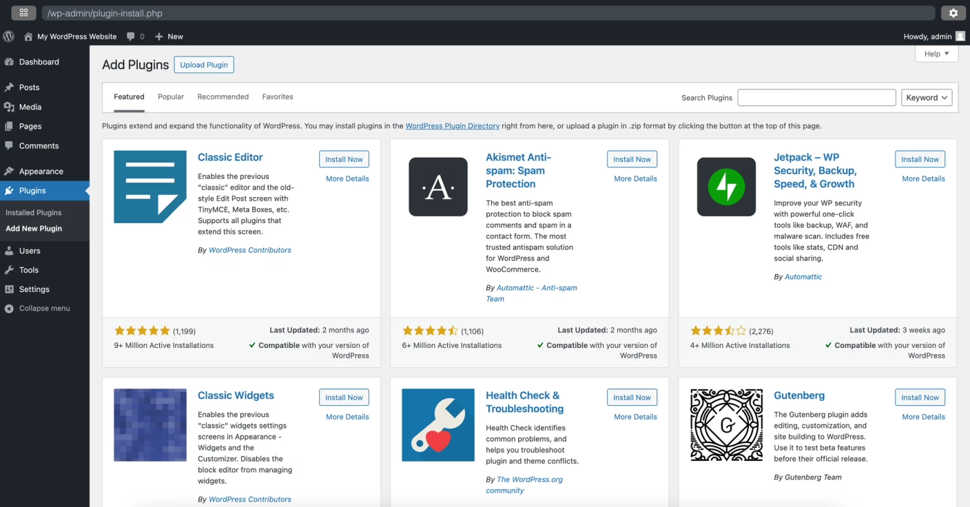
Task: Install the Classic Widgets plugin now
Action: pyautogui.click(x=344, y=397)
